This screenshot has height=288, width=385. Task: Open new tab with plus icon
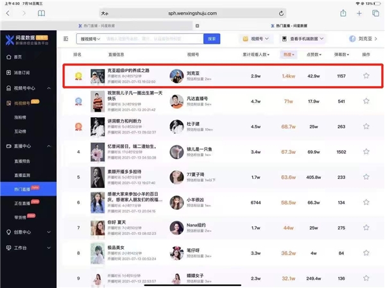pos(359,13)
